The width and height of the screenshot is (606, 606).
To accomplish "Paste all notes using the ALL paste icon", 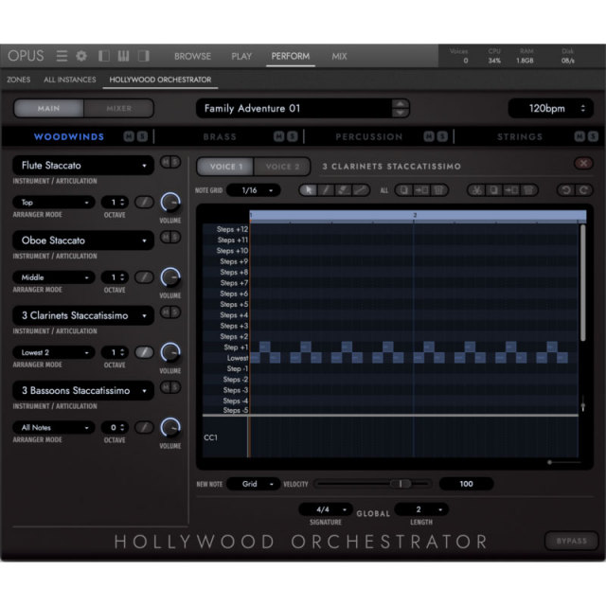I will [421, 190].
